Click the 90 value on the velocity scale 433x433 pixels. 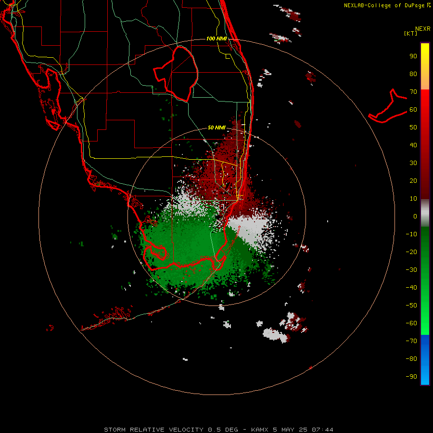tap(413, 56)
